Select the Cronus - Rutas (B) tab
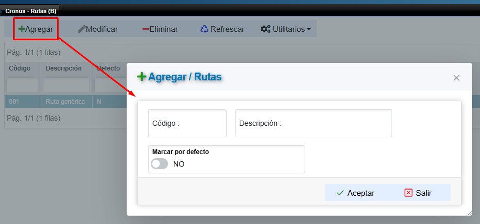The height and width of the screenshot is (224, 480). point(30,11)
